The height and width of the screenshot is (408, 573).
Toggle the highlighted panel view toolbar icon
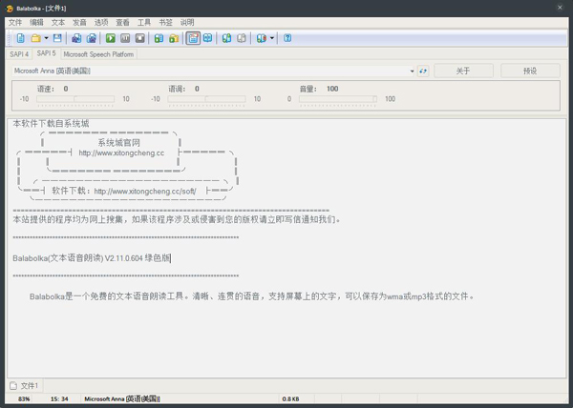coord(193,38)
